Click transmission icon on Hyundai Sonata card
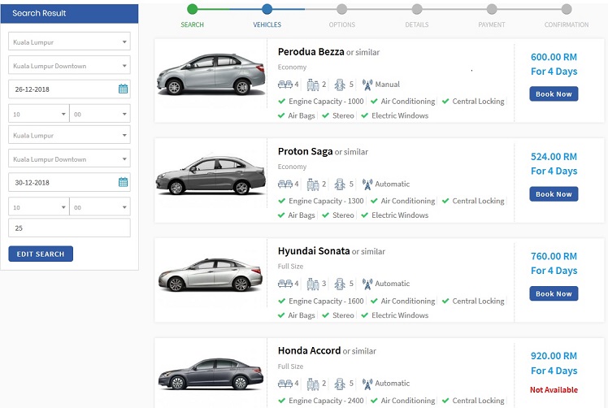This screenshot has width=608, height=408. pos(367,284)
